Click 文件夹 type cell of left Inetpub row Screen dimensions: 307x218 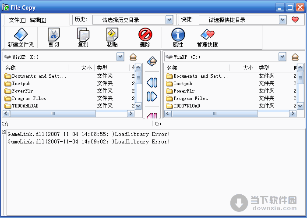pyautogui.click(x=105, y=83)
